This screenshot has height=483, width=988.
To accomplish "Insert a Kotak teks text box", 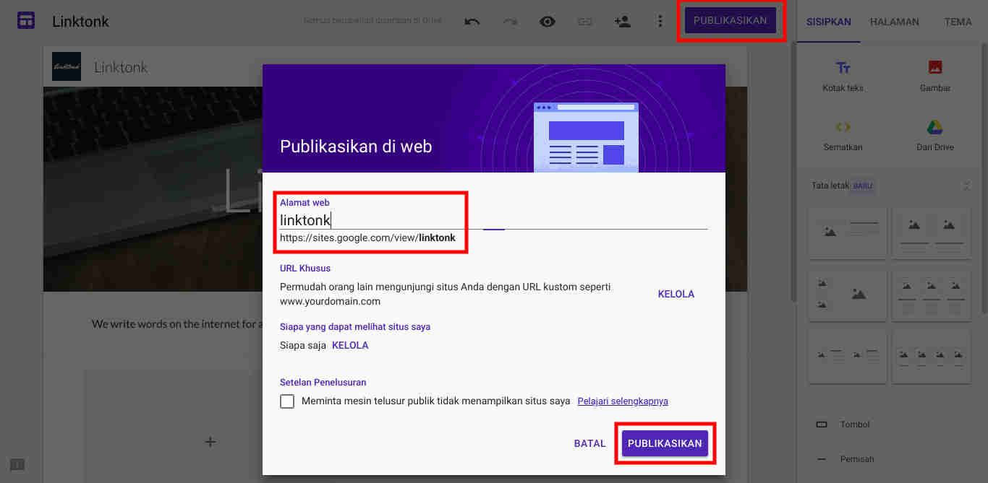I will pyautogui.click(x=843, y=75).
